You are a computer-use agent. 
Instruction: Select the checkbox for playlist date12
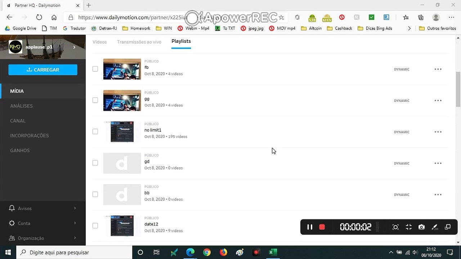tap(95, 226)
